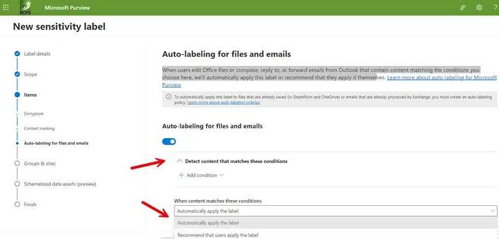Go to the Groups & sites step
The width and height of the screenshot is (499, 239).
point(40,164)
